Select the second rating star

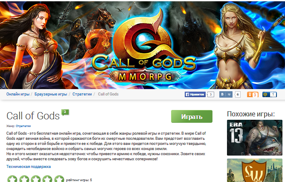click(x=24, y=179)
